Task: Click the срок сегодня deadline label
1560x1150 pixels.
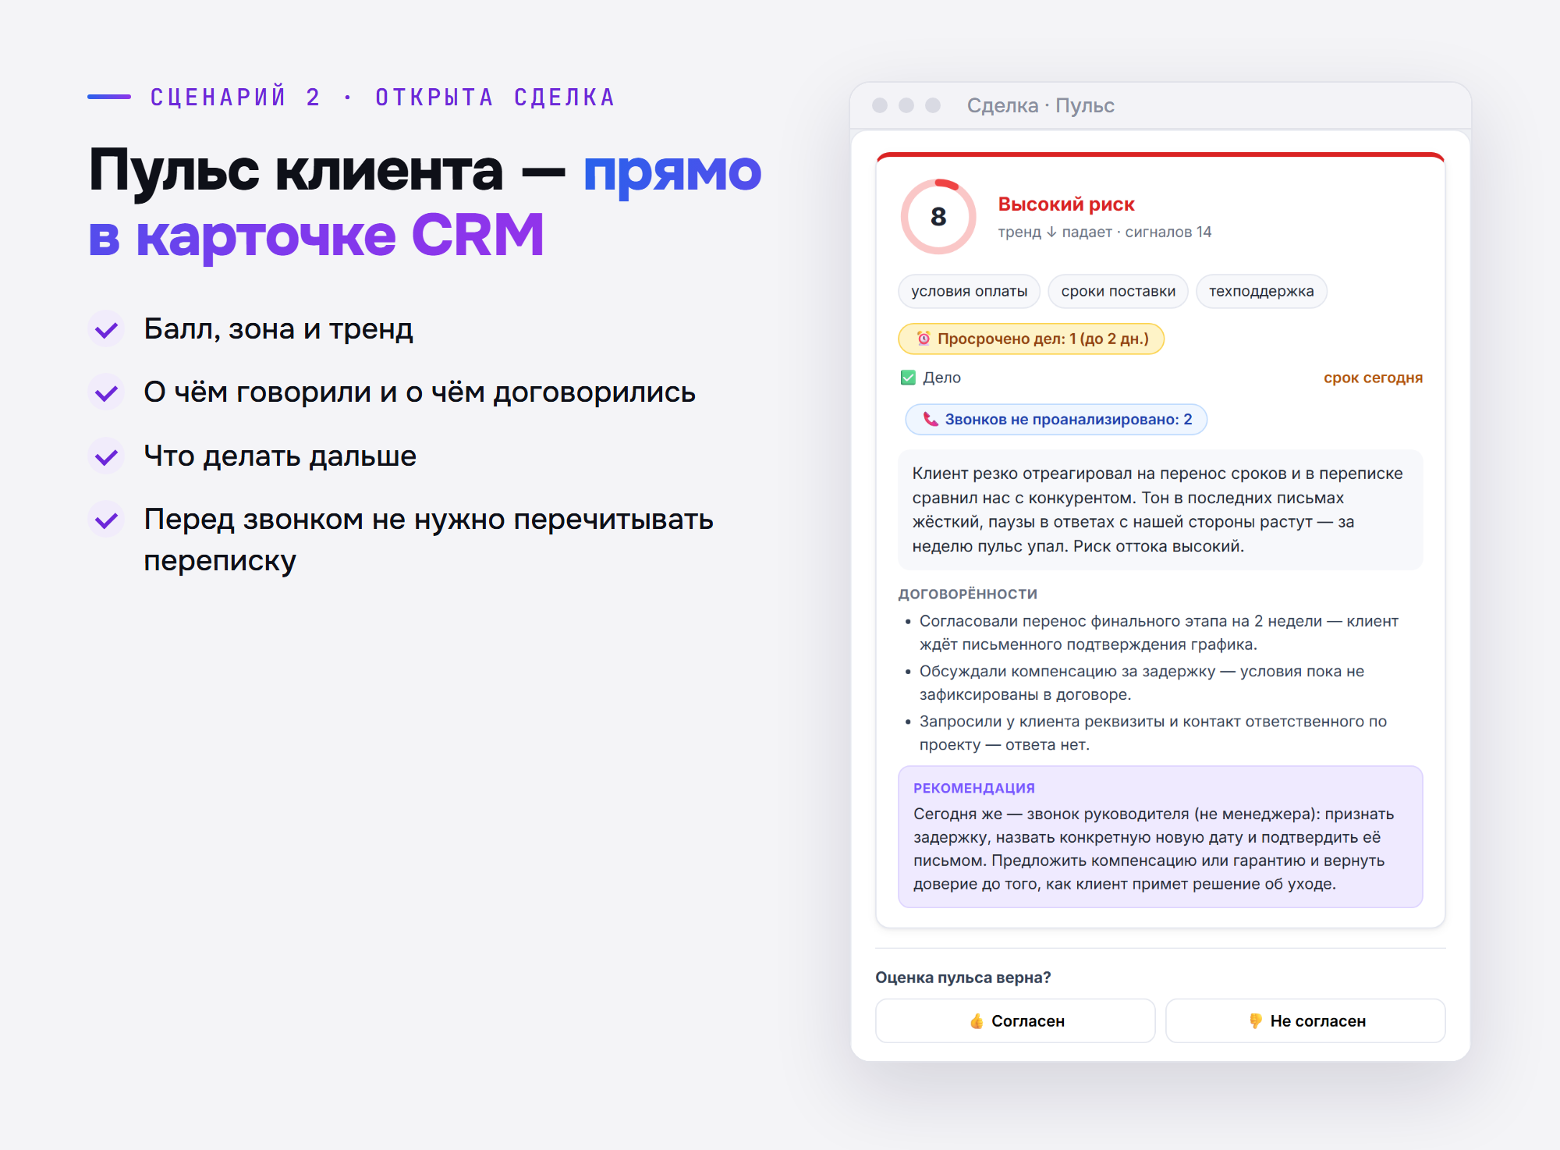Action: [1373, 378]
